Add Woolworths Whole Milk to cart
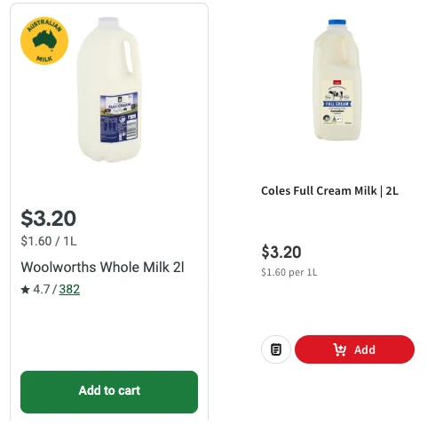Viewport: 443px width, 425px height. (x=109, y=392)
